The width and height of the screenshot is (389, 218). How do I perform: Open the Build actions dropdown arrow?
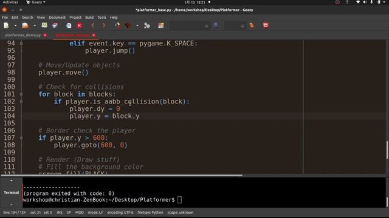click(137, 25)
